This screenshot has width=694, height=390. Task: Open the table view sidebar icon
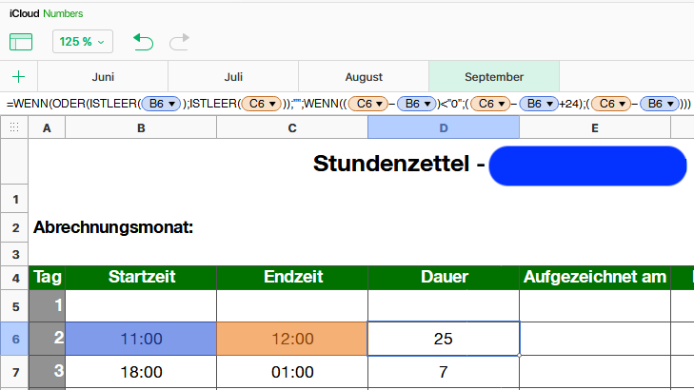point(21,42)
